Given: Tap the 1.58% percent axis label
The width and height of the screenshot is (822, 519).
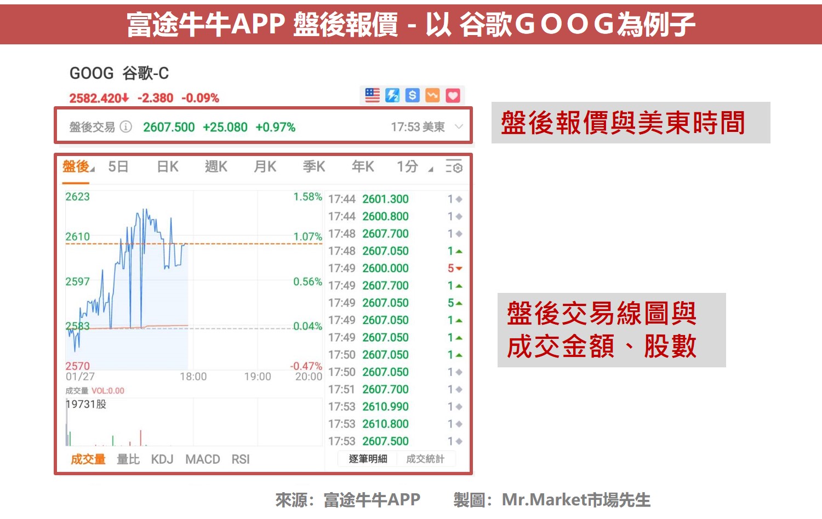Looking at the screenshot, I should pos(307,197).
